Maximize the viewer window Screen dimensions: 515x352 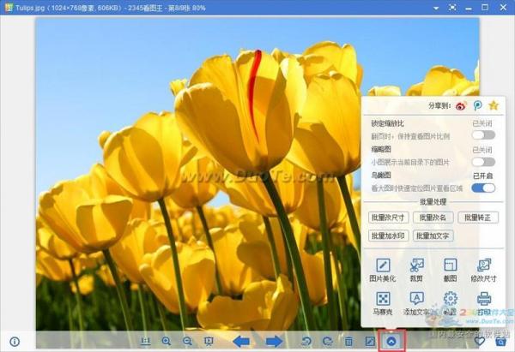(485, 7)
